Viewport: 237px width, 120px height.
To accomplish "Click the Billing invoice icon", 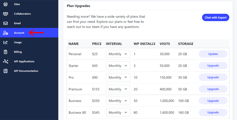I will click(x=5, y=52).
